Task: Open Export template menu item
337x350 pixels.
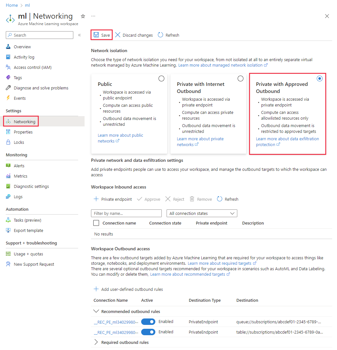Action: (28, 230)
